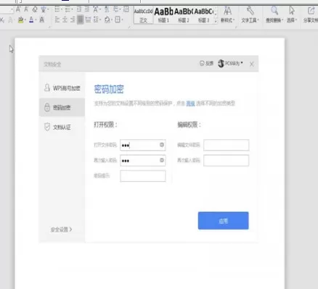Open the 新样式 menu
This screenshot has width=318, height=289.
coord(227,14)
